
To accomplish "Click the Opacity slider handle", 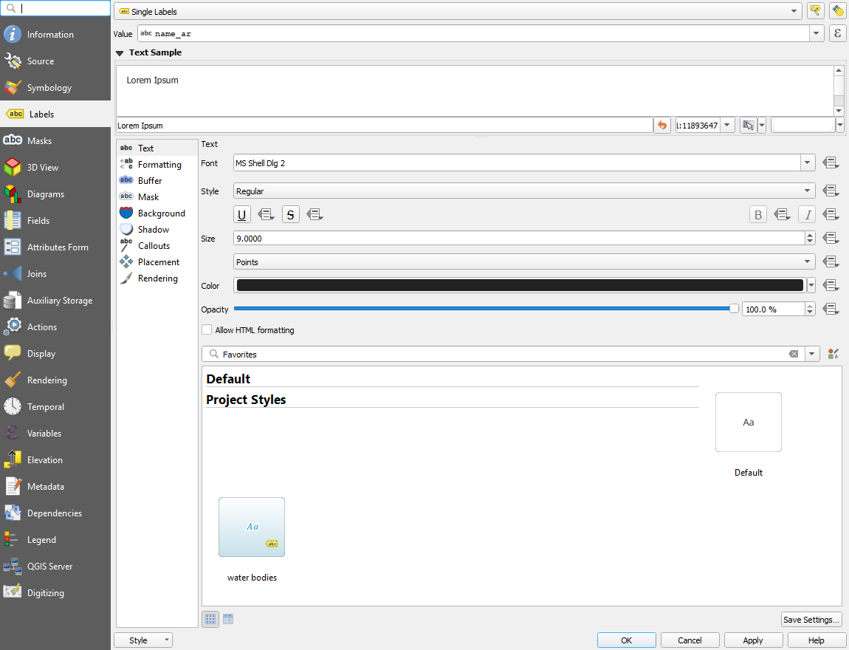I will [734, 309].
